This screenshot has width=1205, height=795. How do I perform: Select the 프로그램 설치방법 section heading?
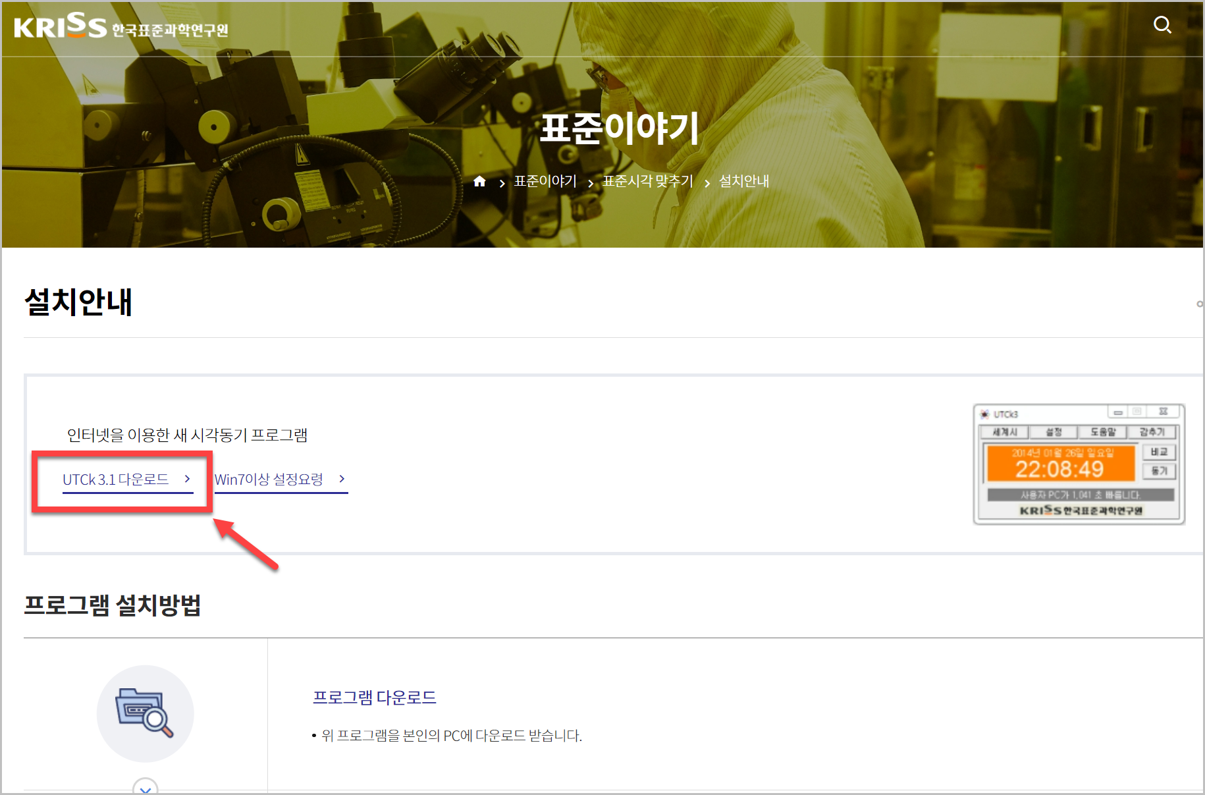click(x=113, y=605)
